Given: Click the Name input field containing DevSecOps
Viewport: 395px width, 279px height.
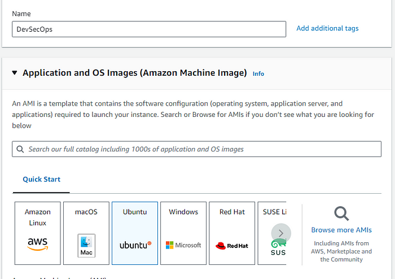Looking at the screenshot, I should [x=149, y=29].
